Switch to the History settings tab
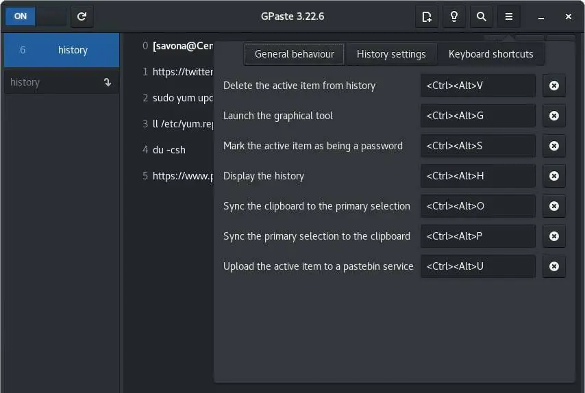The height and width of the screenshot is (393, 585). pos(391,54)
